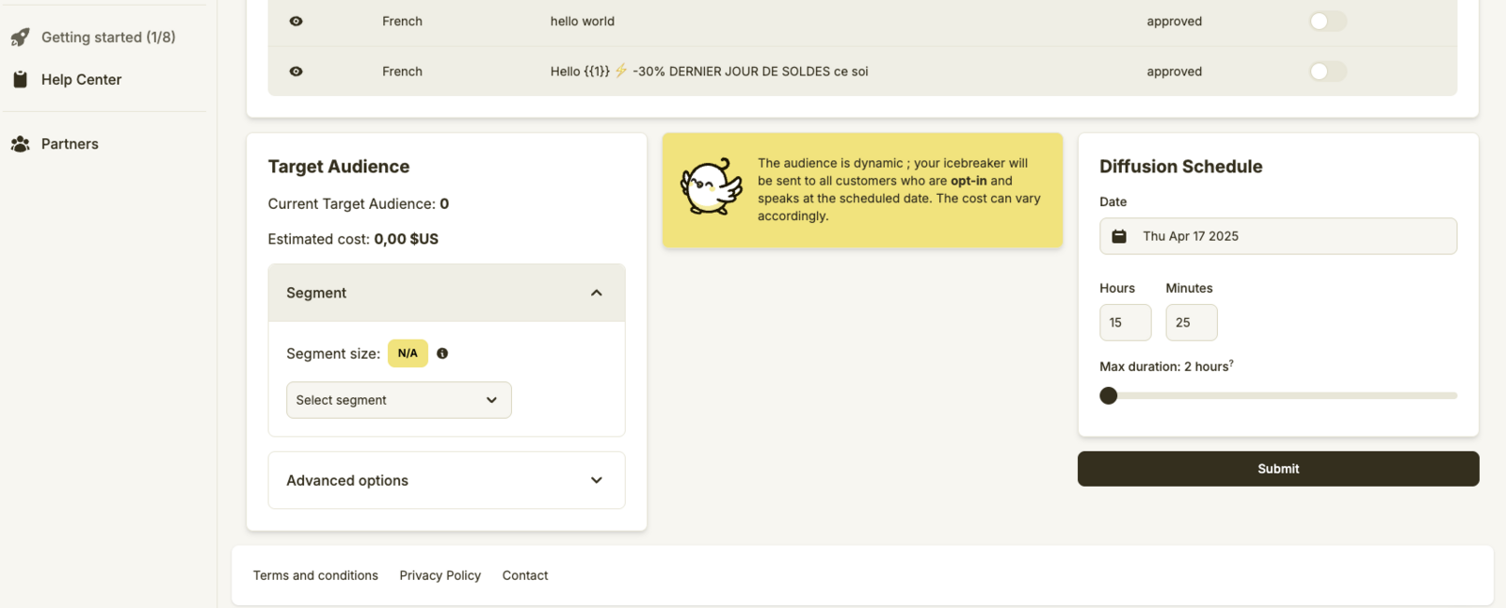The height and width of the screenshot is (608, 1506).
Task: Click the calendar icon in Date field
Action: click(x=1119, y=236)
